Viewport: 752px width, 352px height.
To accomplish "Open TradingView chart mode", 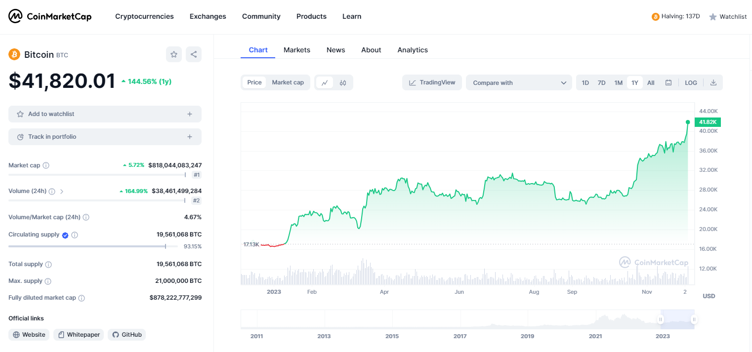I will click(432, 82).
